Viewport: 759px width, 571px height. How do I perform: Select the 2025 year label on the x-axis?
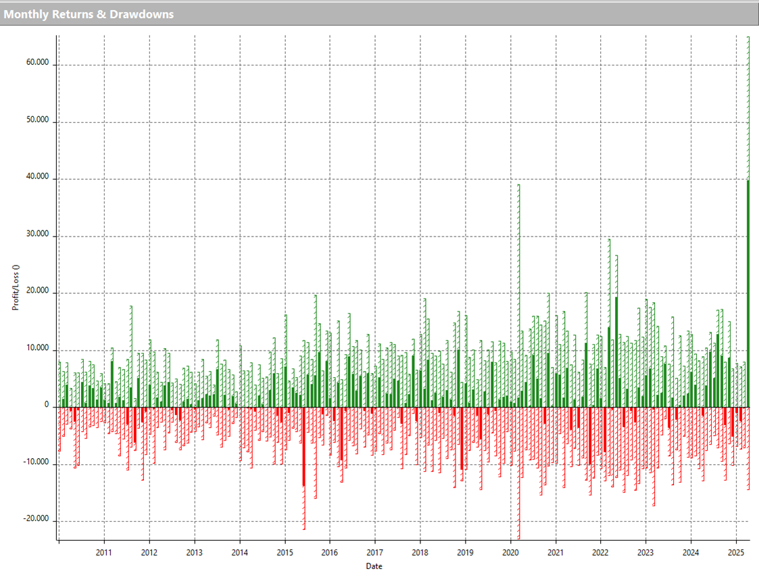(736, 552)
